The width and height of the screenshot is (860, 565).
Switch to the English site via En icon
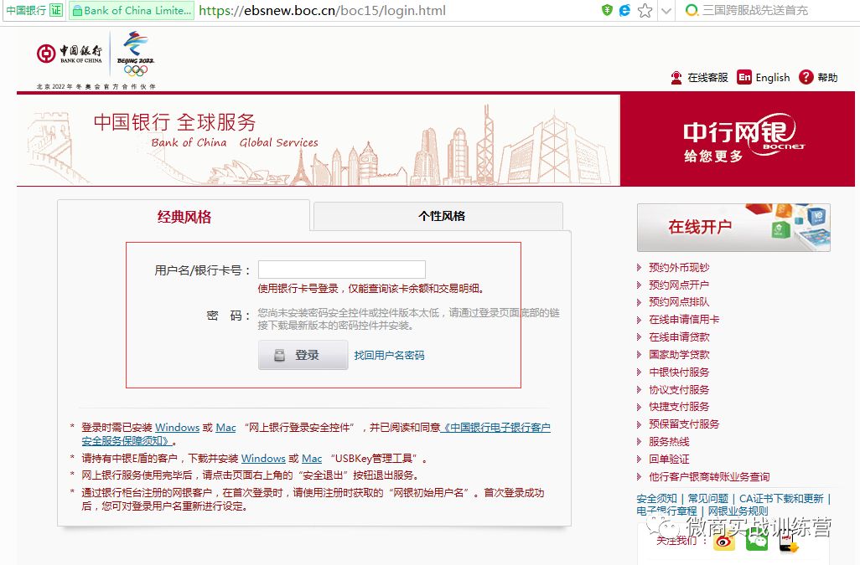(x=744, y=77)
